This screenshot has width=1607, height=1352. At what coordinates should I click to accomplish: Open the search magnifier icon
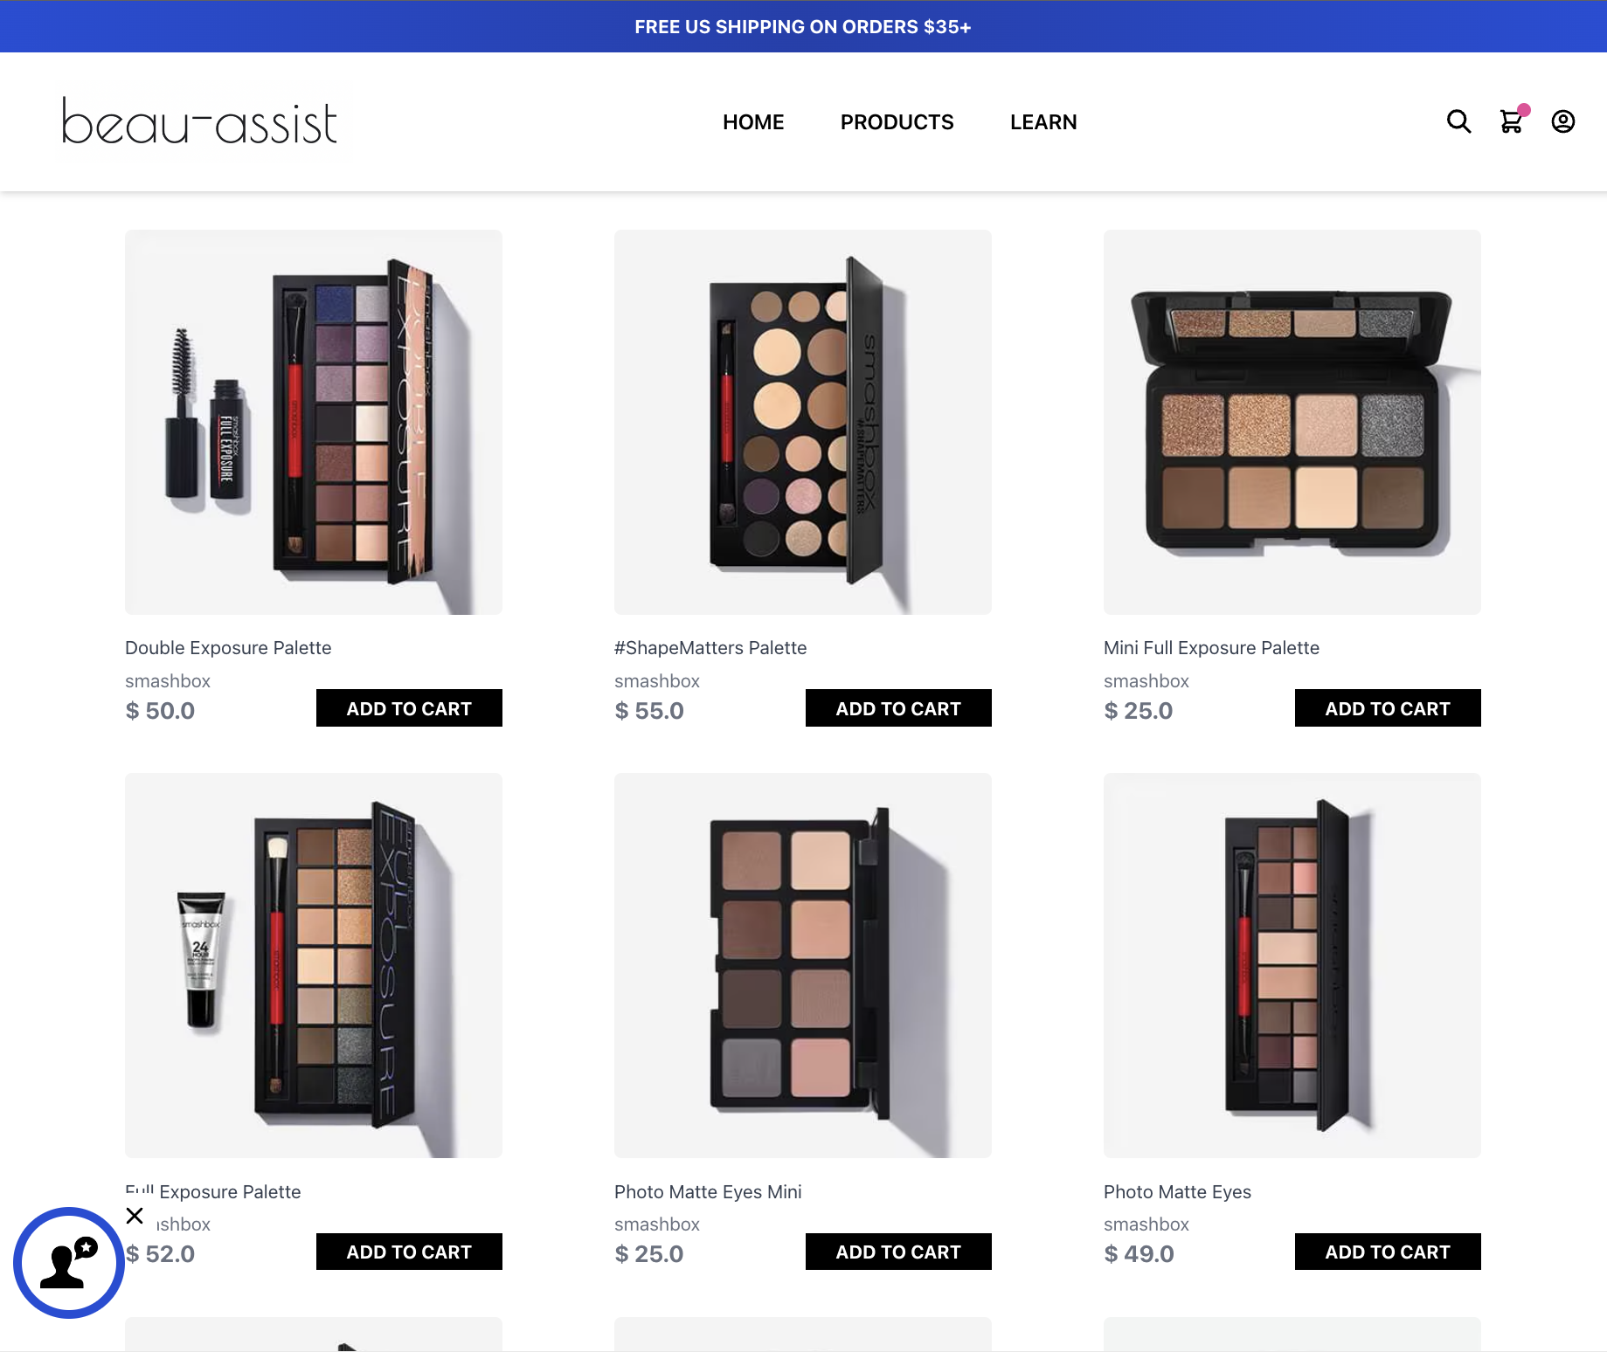(1458, 121)
